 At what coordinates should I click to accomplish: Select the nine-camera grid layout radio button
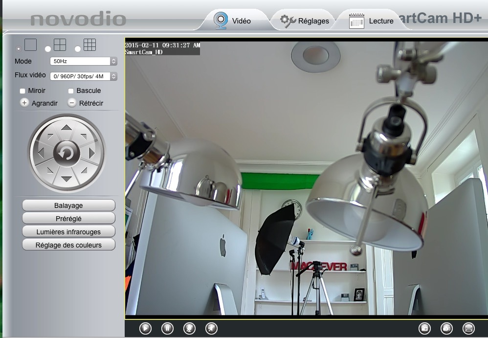[x=78, y=49]
